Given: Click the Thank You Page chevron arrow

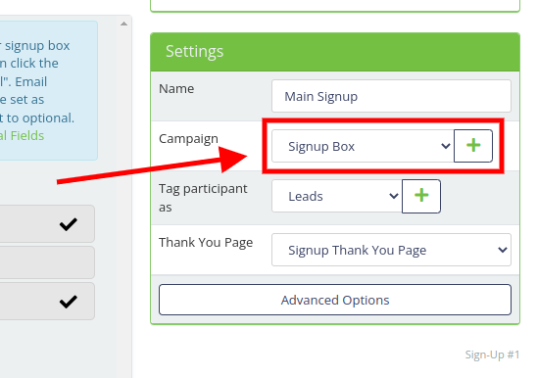Looking at the screenshot, I should tap(503, 250).
